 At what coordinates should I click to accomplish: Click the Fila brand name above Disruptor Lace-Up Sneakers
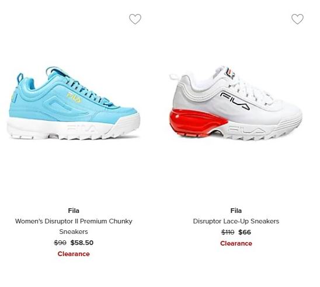(x=236, y=211)
